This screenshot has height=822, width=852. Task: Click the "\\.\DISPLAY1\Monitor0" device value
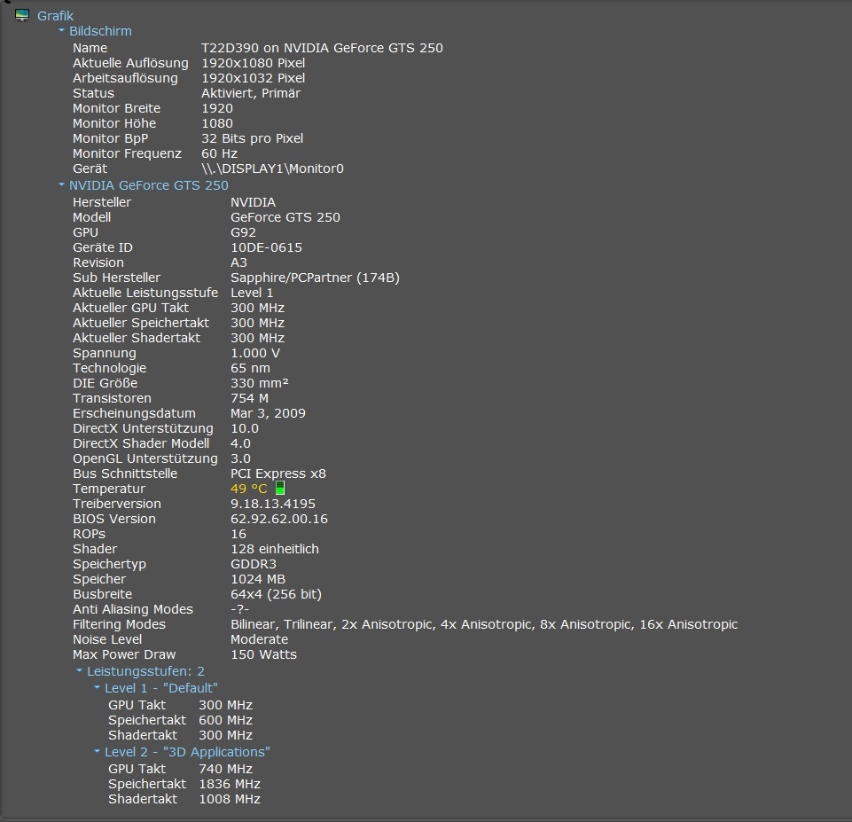pyautogui.click(x=273, y=169)
